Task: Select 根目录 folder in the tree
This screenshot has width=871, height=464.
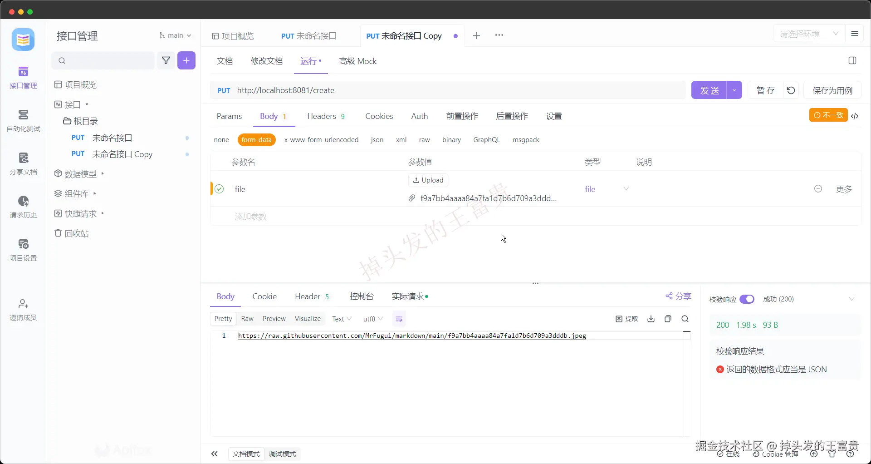Action: point(81,121)
